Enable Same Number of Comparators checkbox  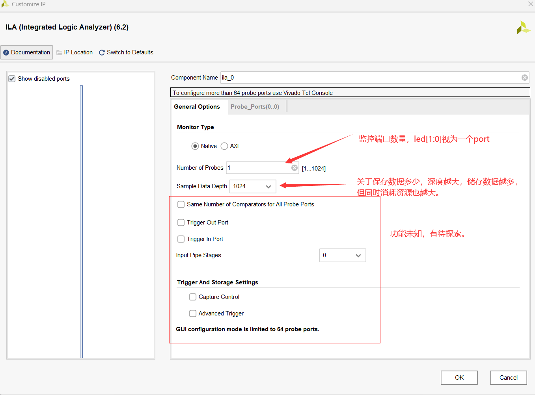181,204
